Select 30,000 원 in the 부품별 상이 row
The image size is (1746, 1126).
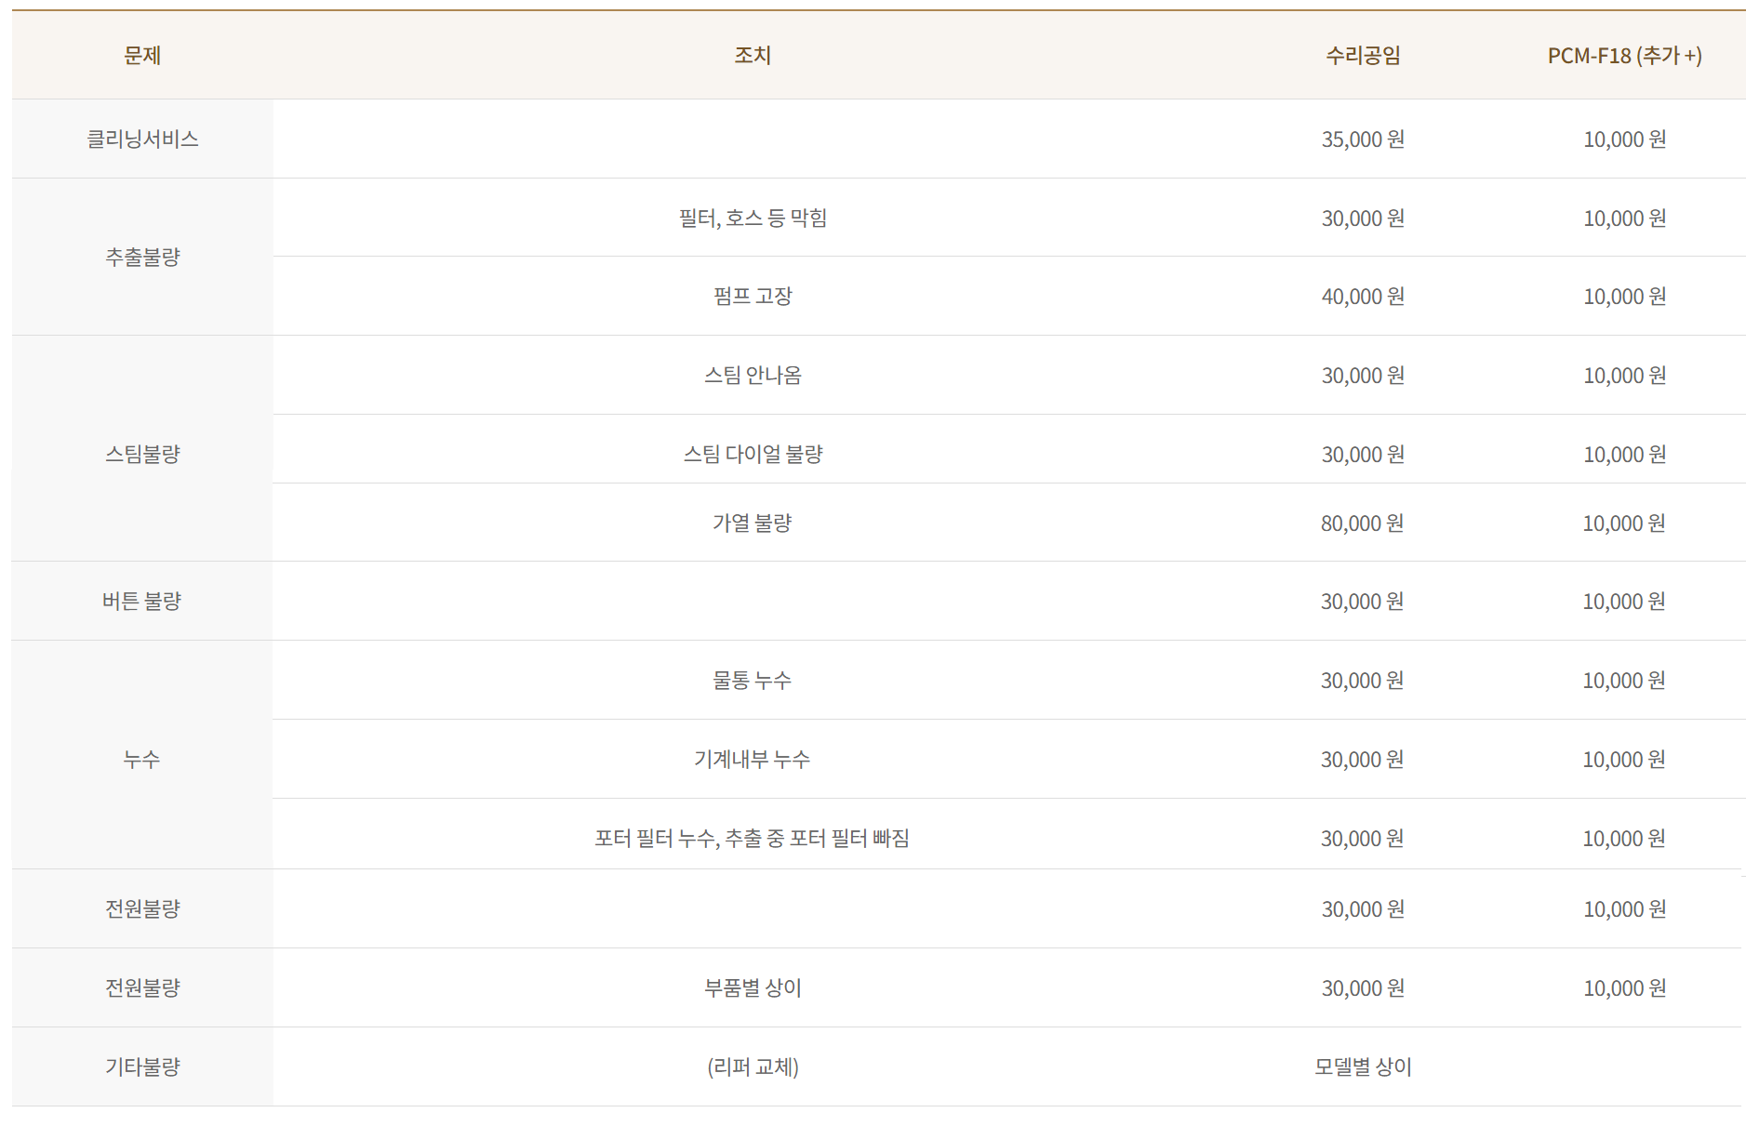point(1363,988)
